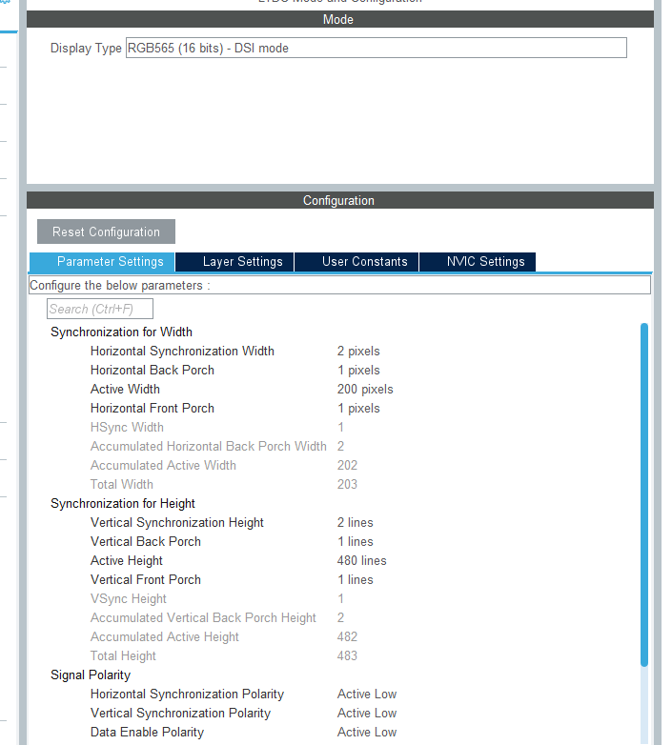Screen dimensions: 672x745
Task: Click the Reset Configuration button
Action: (x=106, y=232)
